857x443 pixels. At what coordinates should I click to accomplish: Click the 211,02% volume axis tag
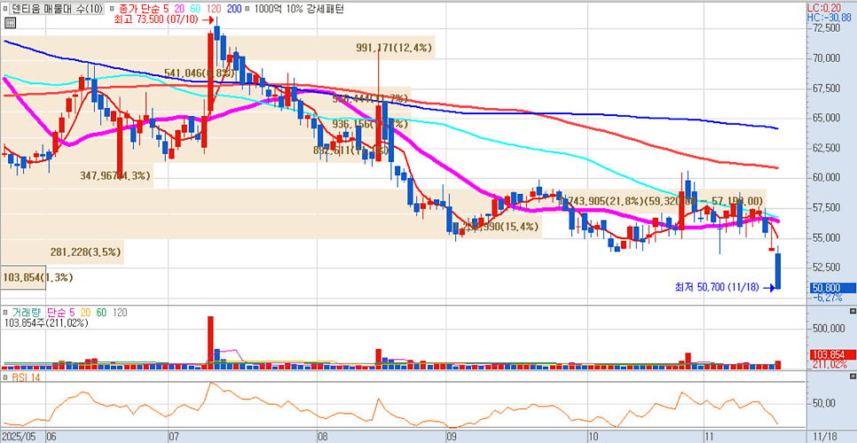click(829, 363)
